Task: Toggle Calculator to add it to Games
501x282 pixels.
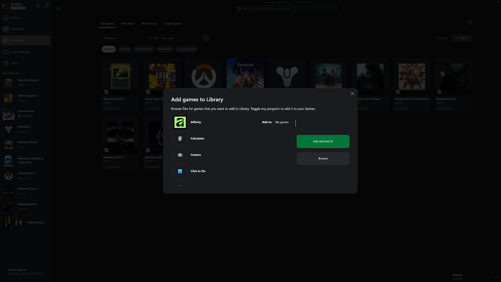Action: pos(180,139)
